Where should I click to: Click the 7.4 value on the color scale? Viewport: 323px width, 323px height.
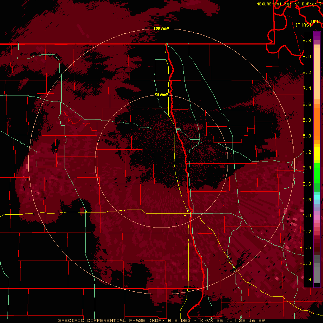(x=307, y=88)
